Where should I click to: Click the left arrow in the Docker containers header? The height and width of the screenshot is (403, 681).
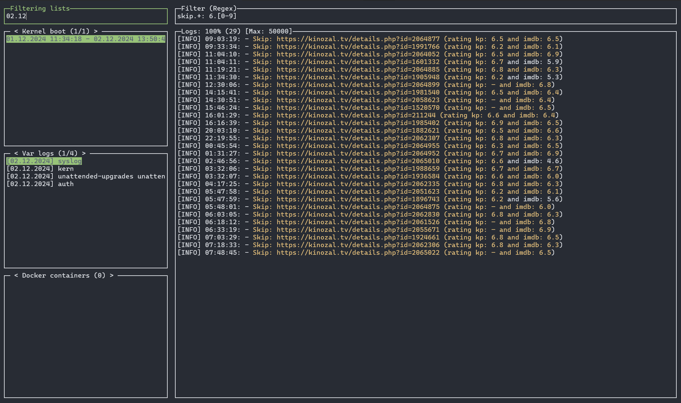click(x=16, y=276)
